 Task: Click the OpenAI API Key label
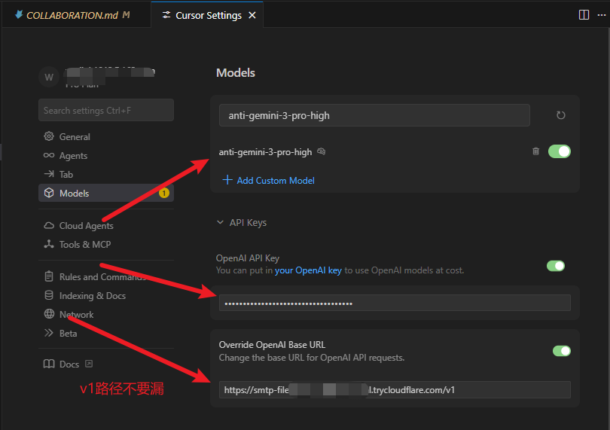tap(248, 258)
